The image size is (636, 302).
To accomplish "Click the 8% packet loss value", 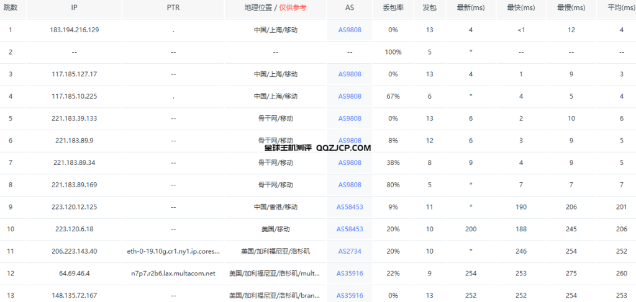I will click(x=393, y=141).
